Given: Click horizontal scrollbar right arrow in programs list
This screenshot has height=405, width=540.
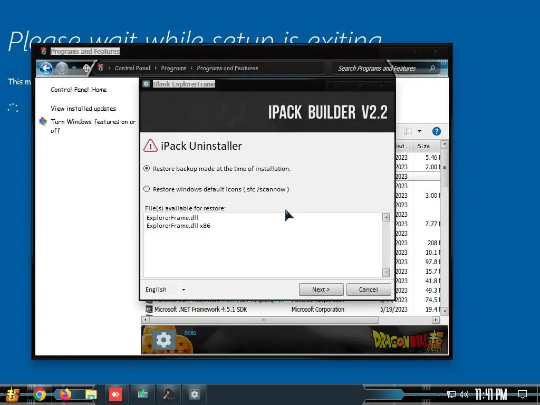Looking at the screenshot, I should [x=436, y=320].
